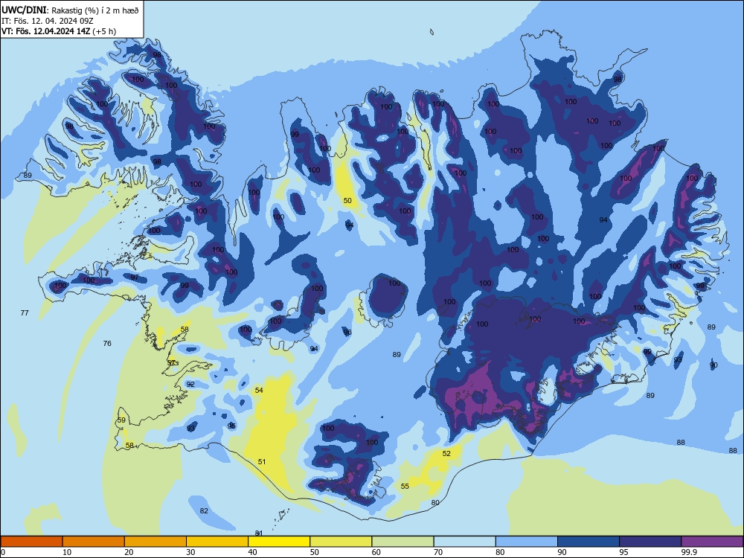Click the navy 95–99.9 legend swatch

pos(650,542)
